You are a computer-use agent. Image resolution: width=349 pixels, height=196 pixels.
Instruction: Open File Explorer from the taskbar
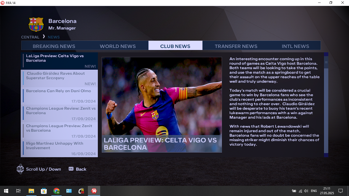[x=31, y=191]
